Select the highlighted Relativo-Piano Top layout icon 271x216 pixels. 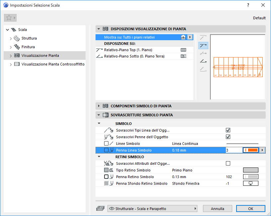[203, 46]
